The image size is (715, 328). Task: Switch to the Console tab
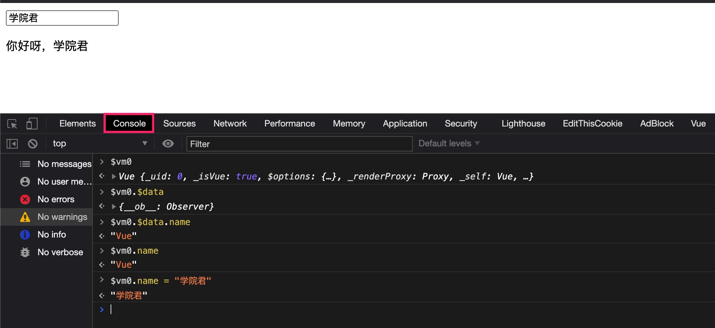pos(129,124)
